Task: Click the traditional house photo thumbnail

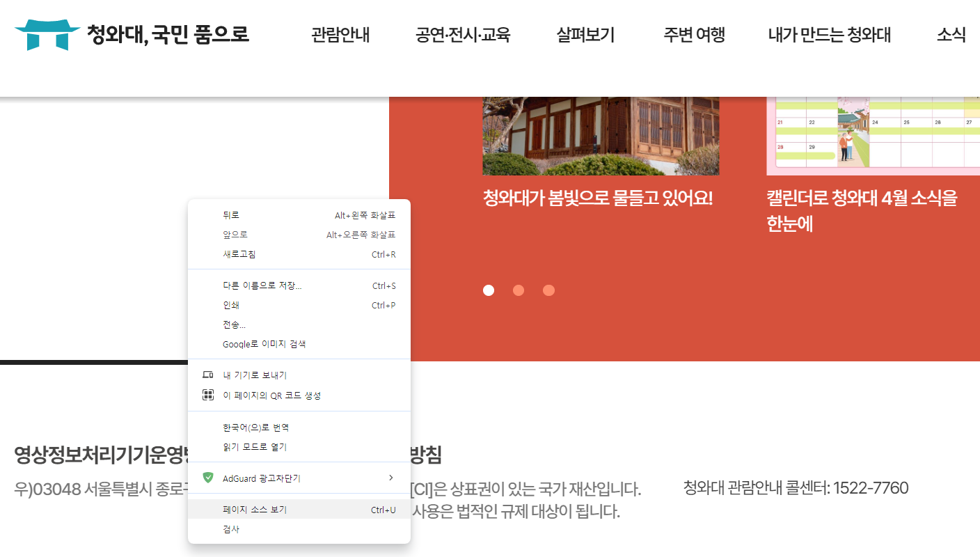Action: coord(601,136)
